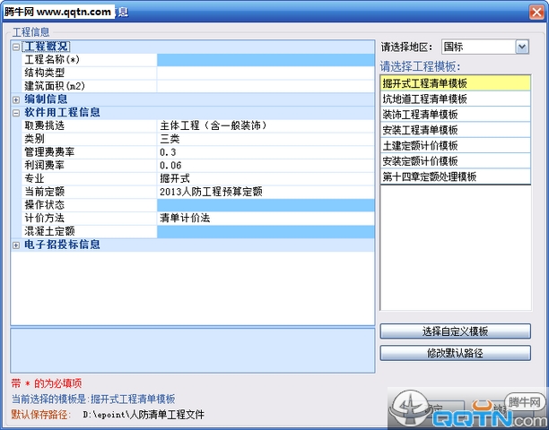
Task: Click the 管理费费率 row label
Action: [x=49, y=152]
